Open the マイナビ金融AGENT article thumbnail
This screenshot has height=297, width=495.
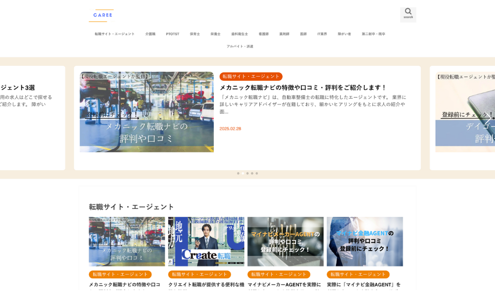point(364,242)
